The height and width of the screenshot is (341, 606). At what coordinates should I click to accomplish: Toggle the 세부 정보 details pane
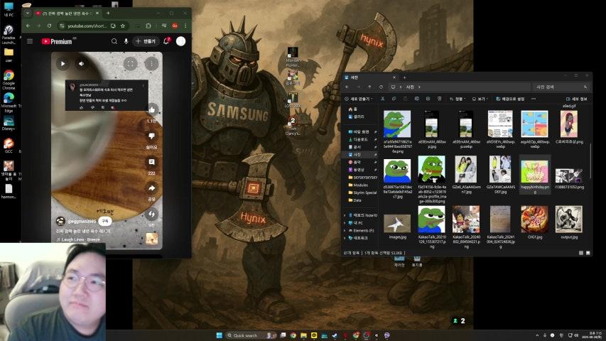pos(577,99)
